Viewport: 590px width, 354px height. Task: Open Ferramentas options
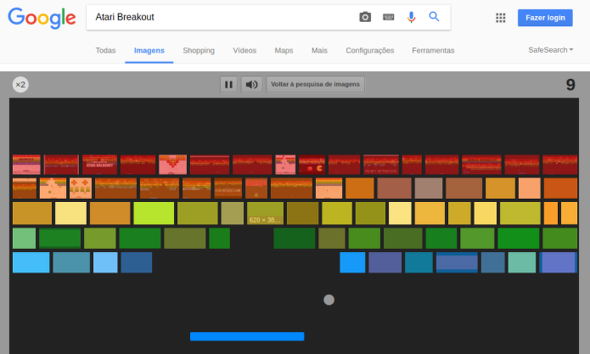pyautogui.click(x=433, y=50)
